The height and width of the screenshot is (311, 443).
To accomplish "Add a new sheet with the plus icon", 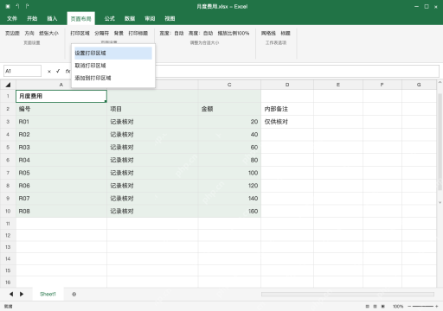I will [x=74, y=294].
